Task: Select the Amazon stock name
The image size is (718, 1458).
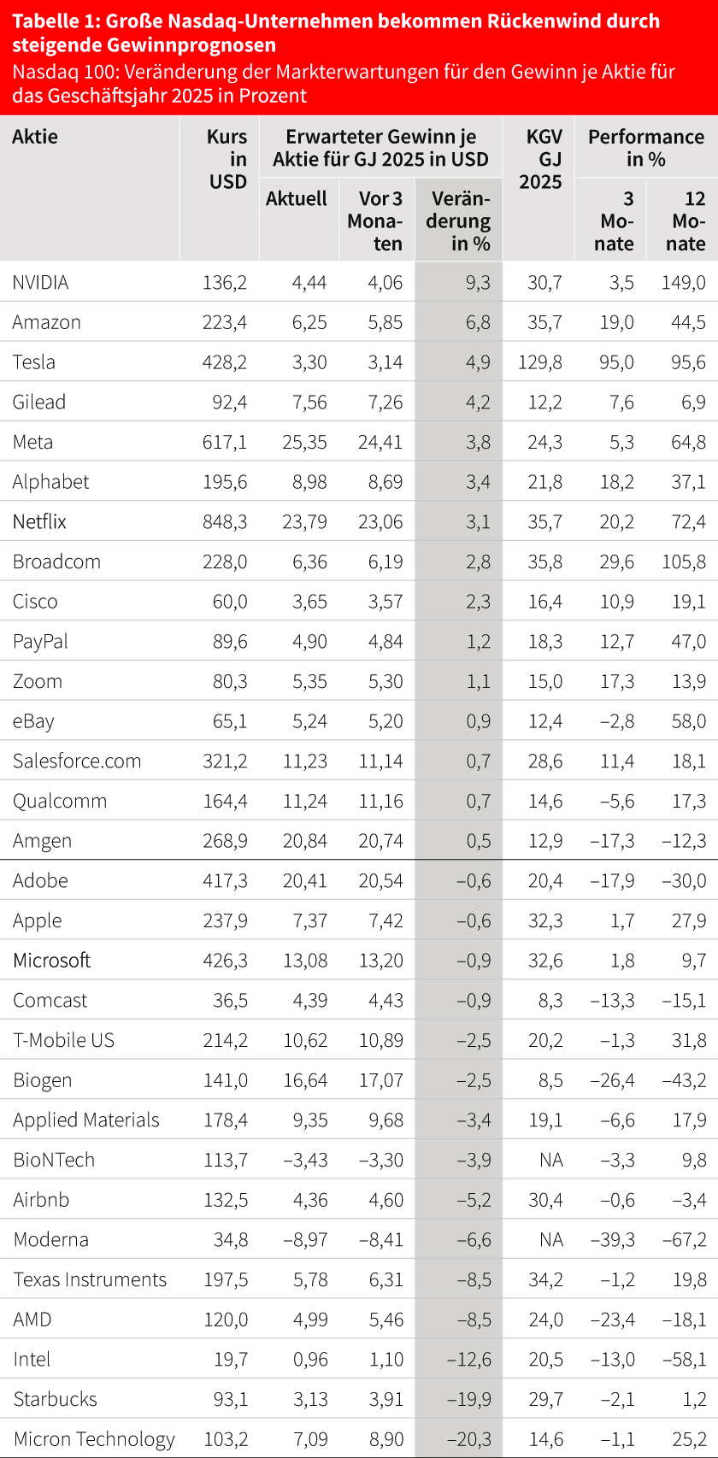Action: click(47, 322)
